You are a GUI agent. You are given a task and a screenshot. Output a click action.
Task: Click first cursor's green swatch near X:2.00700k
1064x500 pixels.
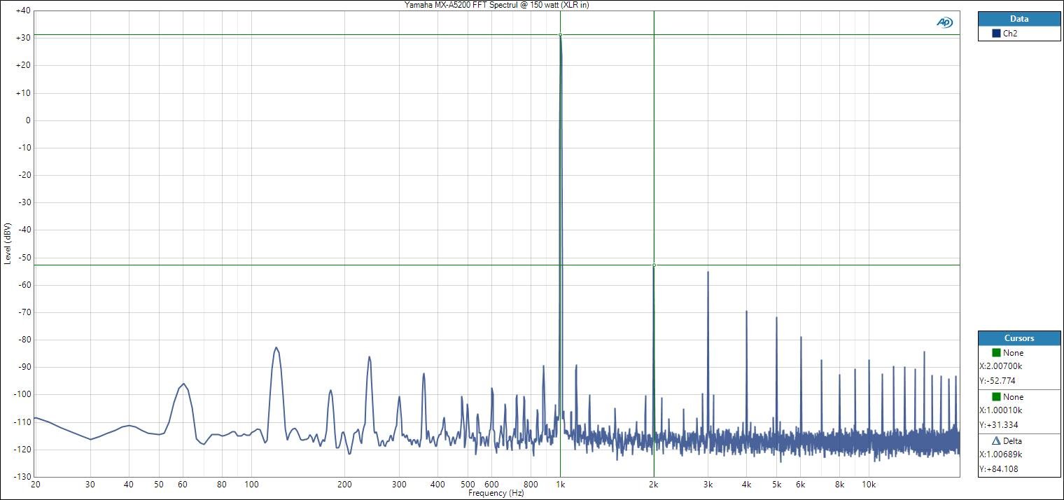997,353
